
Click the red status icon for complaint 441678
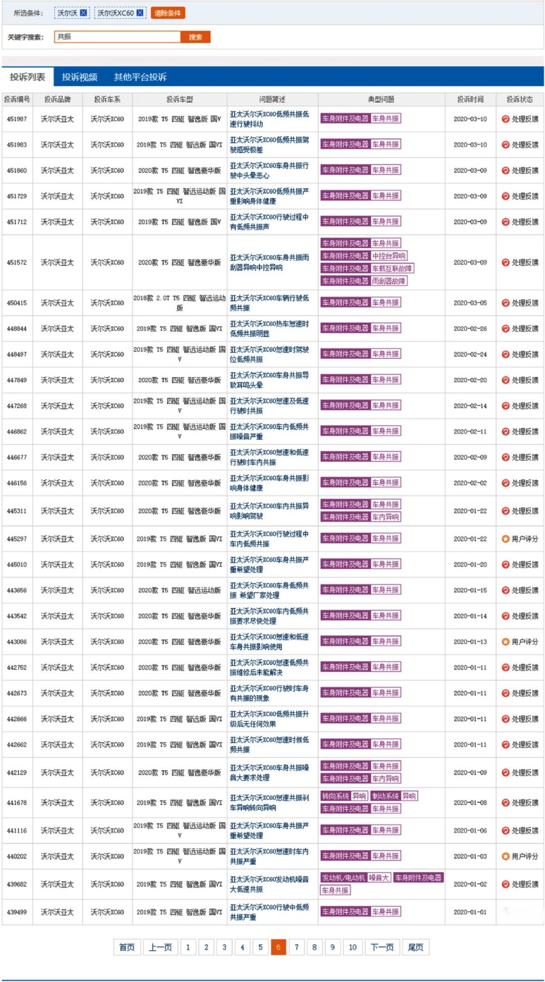click(x=505, y=803)
